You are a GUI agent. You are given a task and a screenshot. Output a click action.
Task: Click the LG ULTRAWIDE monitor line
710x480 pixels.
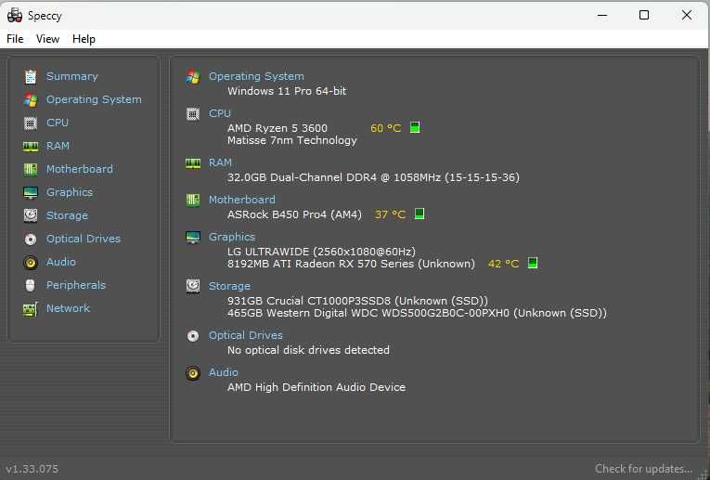[x=321, y=252]
